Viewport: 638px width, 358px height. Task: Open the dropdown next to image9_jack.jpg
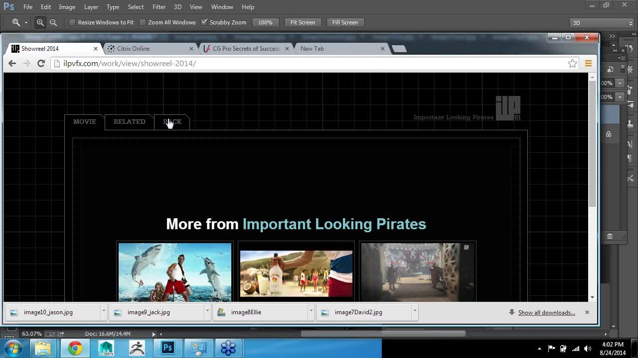(x=207, y=312)
